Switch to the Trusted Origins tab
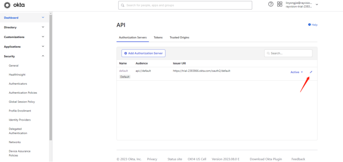 tap(180, 38)
